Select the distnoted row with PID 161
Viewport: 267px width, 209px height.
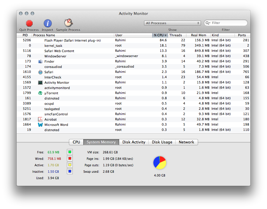point(133,98)
